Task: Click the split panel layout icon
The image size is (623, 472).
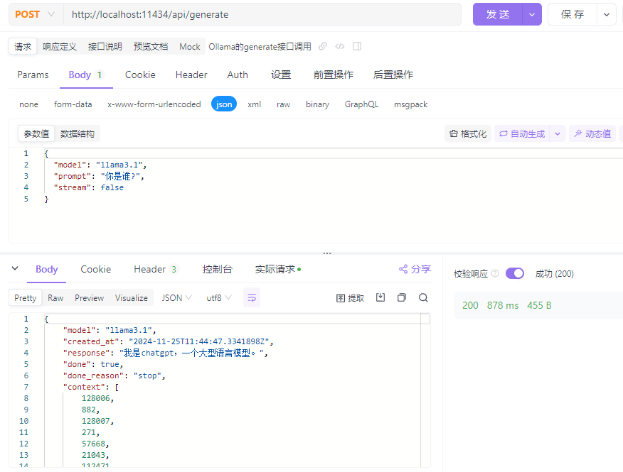Action: click(357, 47)
